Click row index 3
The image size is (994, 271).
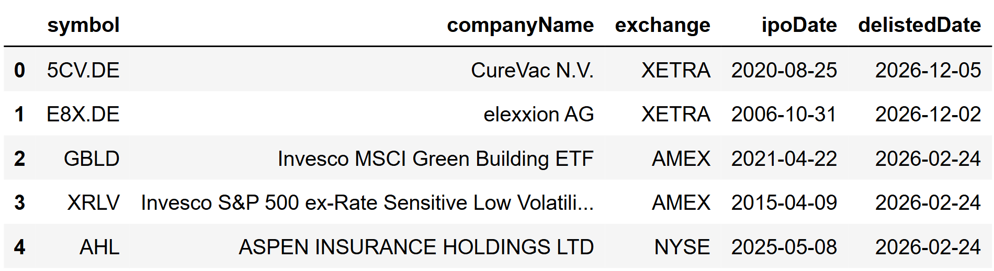pos(19,202)
